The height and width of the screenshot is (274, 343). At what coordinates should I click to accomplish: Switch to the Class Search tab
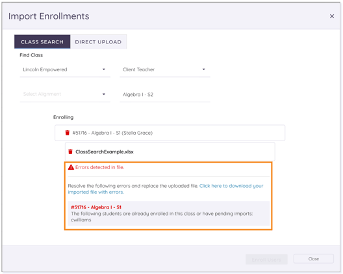pyautogui.click(x=42, y=41)
